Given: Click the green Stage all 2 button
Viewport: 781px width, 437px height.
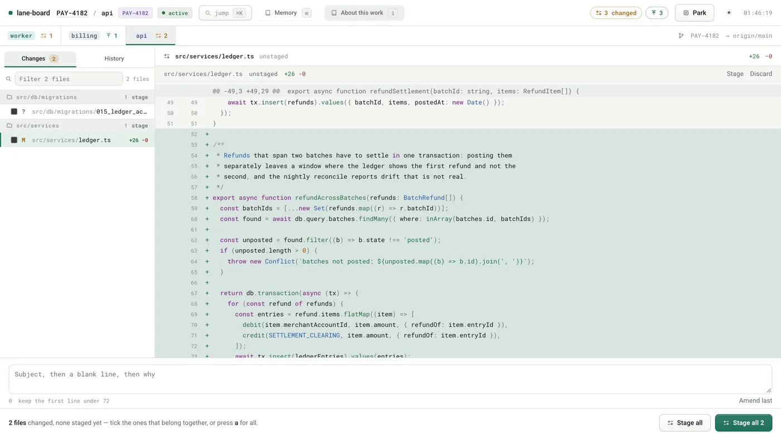Looking at the screenshot, I should click(744, 423).
